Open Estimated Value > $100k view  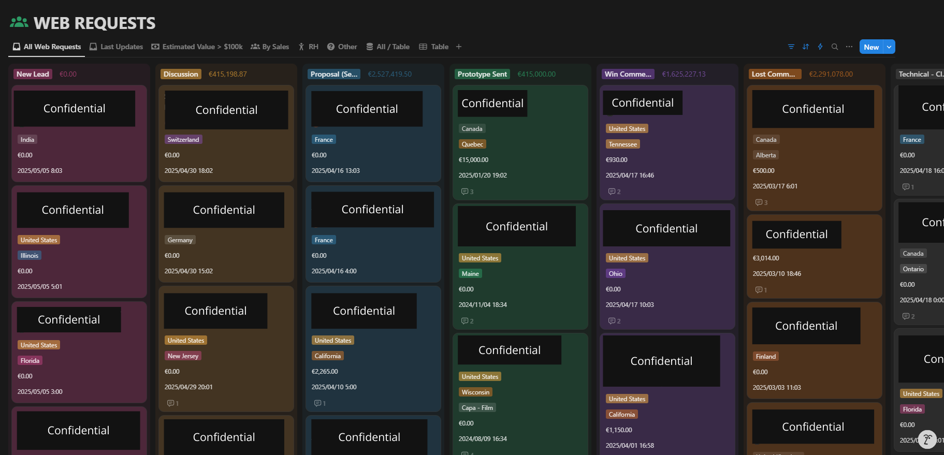coord(197,47)
